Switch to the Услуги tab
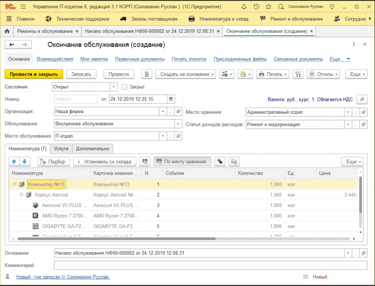 pyautogui.click(x=61, y=149)
